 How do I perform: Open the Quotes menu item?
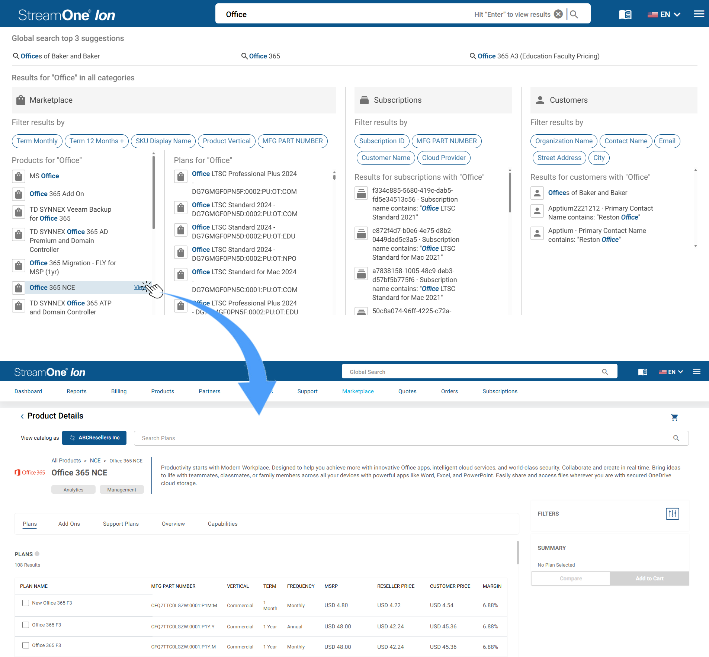coord(407,391)
